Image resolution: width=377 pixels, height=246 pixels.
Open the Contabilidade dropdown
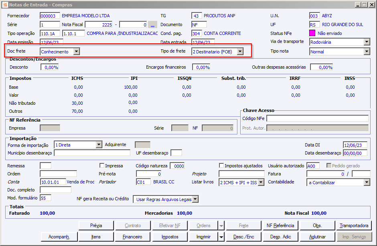coord(367,183)
